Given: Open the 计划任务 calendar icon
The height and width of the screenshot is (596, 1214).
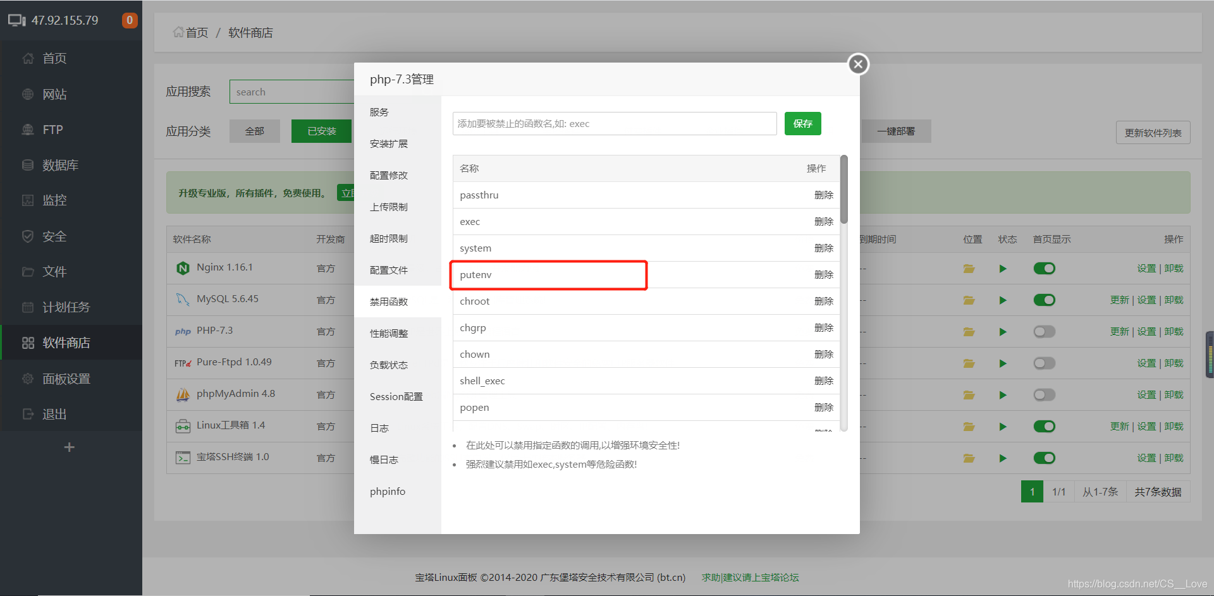Looking at the screenshot, I should [x=28, y=307].
